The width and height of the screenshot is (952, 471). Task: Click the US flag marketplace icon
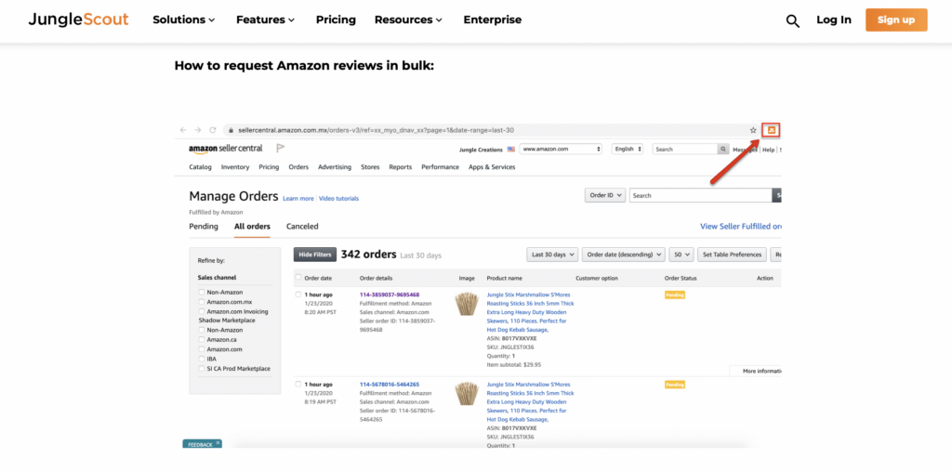510,149
